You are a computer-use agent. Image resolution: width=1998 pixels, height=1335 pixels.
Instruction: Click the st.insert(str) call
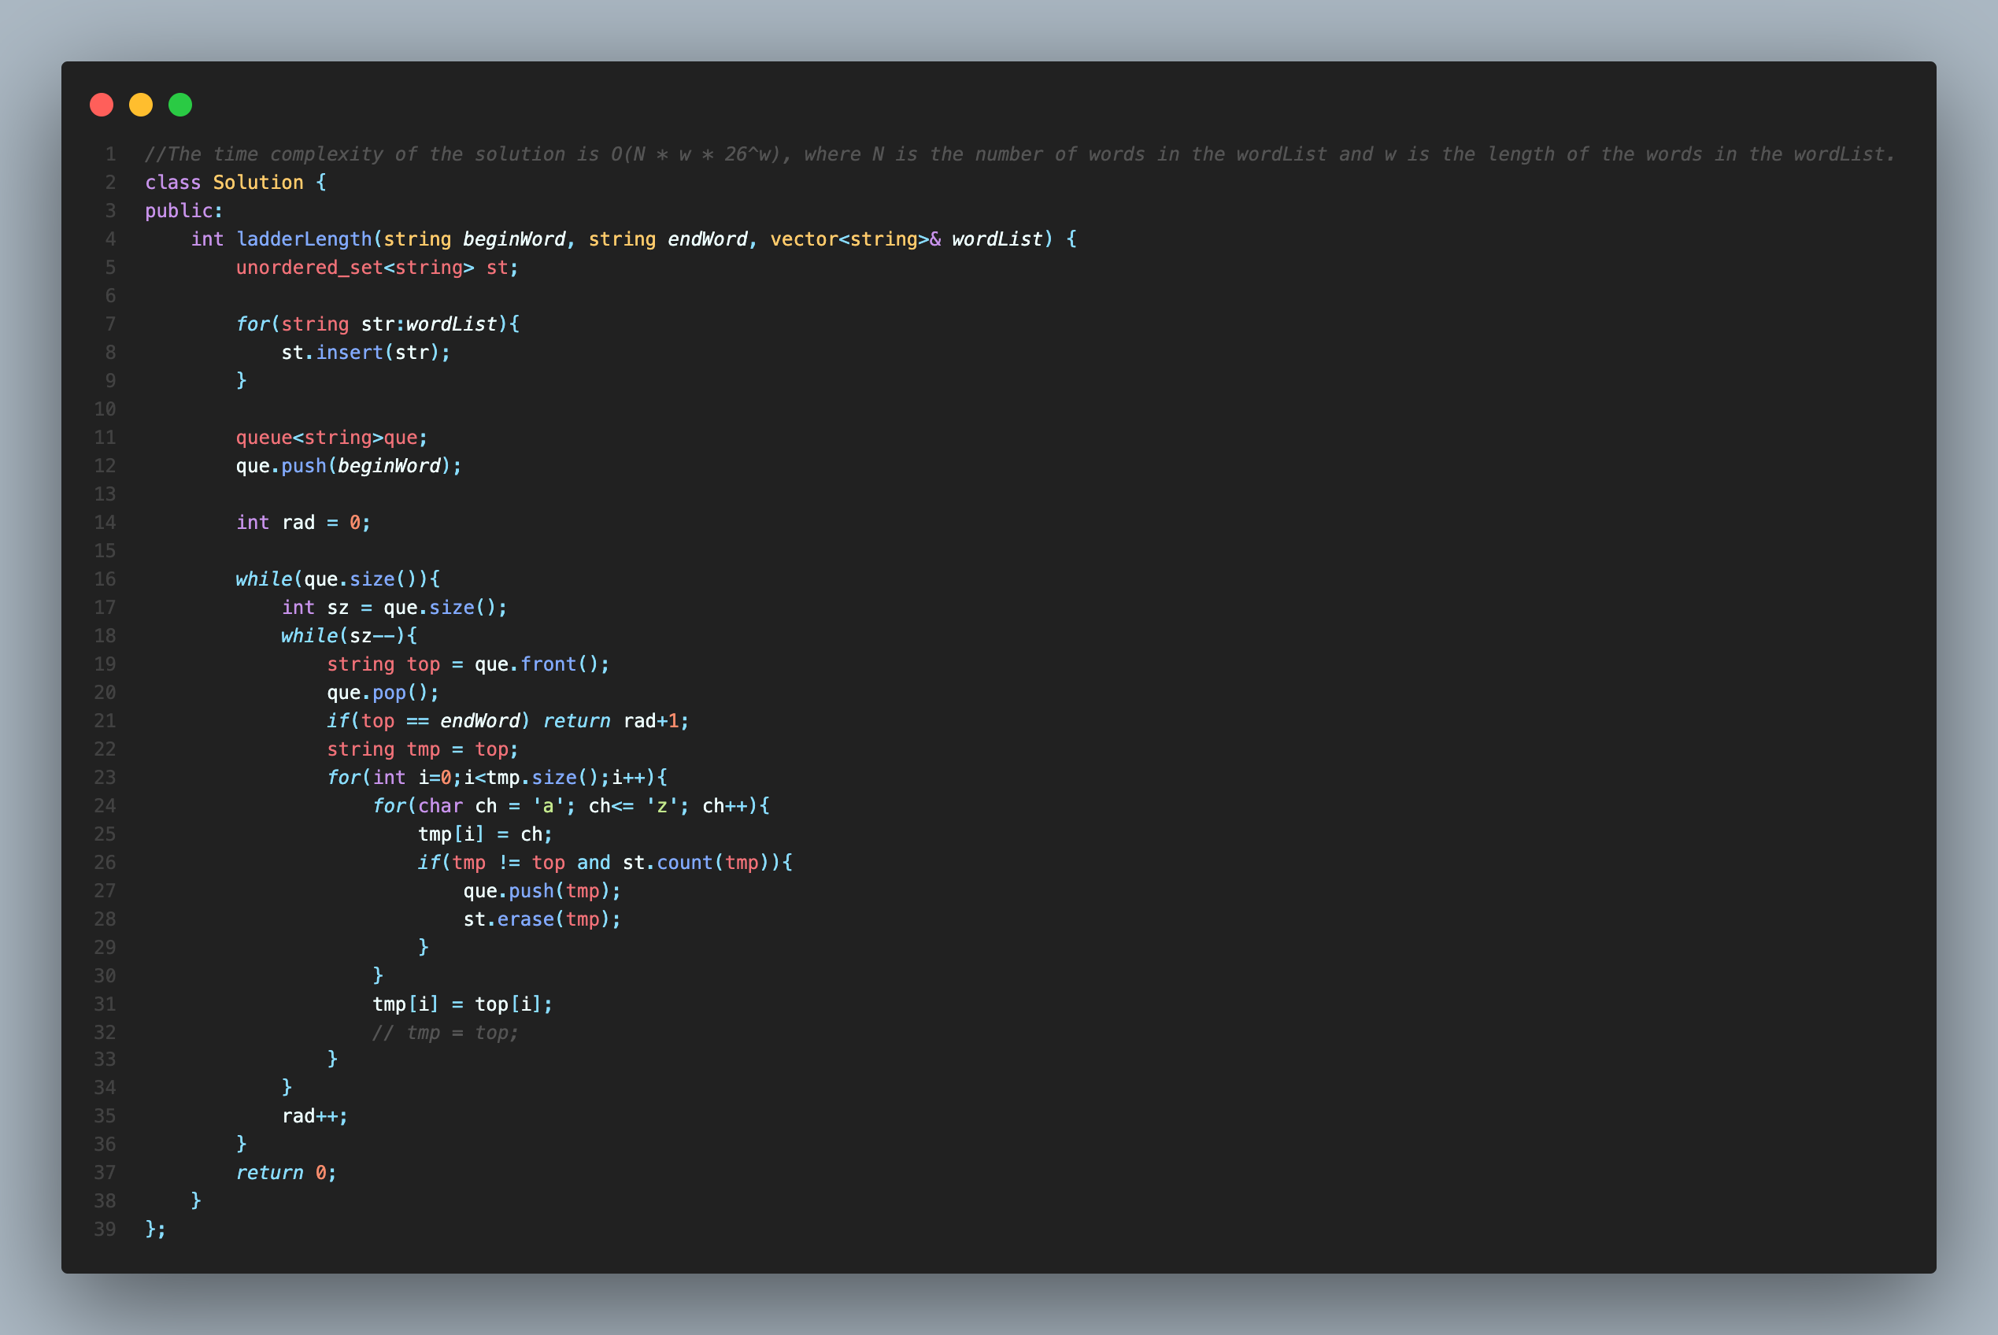365,353
